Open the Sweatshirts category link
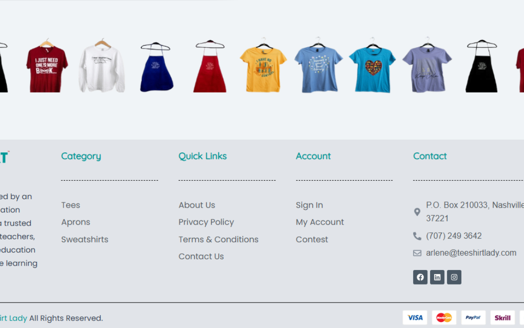 [85, 239]
